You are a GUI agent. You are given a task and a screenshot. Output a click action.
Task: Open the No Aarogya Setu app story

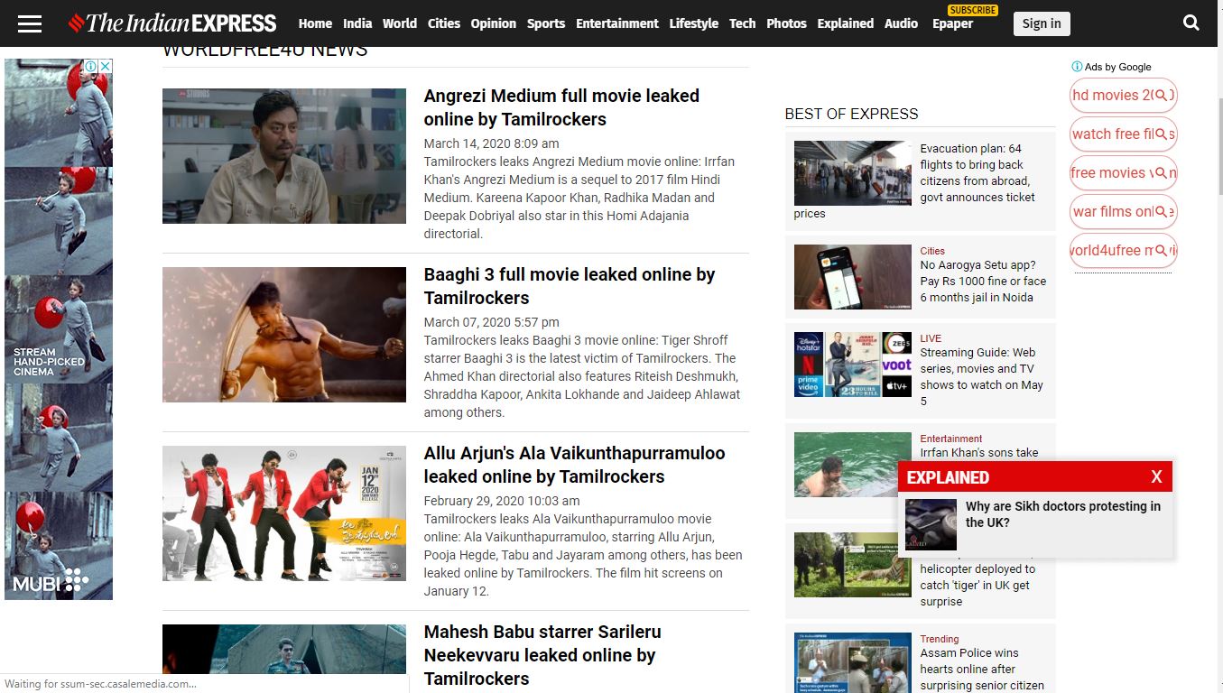click(983, 282)
